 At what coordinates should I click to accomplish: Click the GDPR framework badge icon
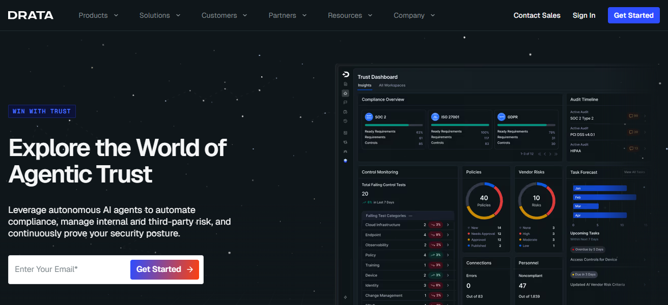[x=501, y=117]
